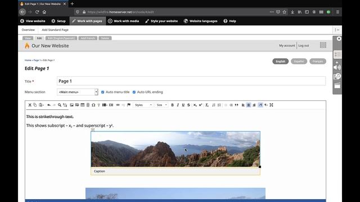Insert an image using image icon
This screenshot has width=360, height=202.
tap(71, 105)
